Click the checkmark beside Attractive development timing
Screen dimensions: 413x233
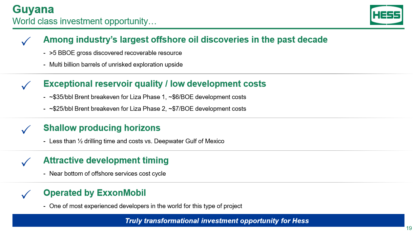(x=26, y=162)
